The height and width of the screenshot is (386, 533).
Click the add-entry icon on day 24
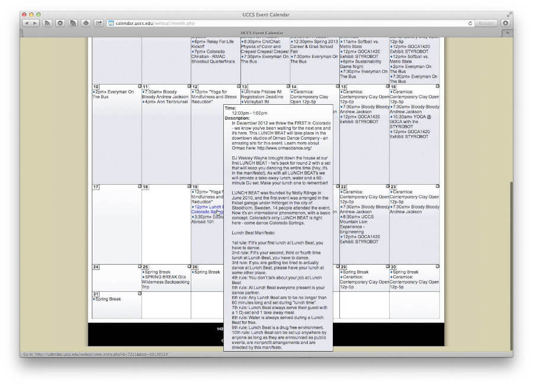pos(139,266)
